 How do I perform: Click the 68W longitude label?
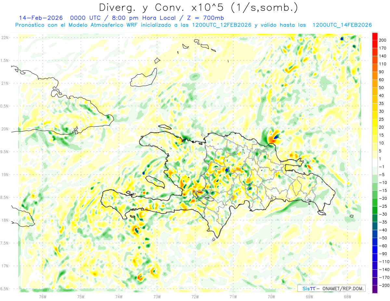coord(347,296)
